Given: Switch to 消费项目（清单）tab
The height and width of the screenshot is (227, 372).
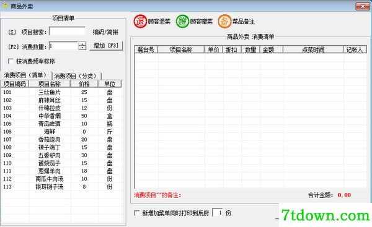Looking at the screenshot, I should 25,75.
